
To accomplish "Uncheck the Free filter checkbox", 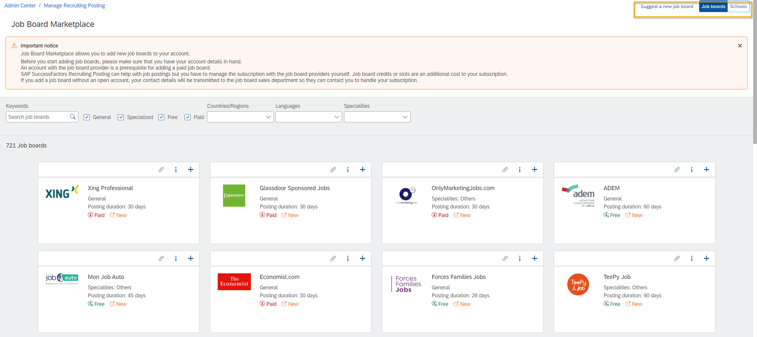I will tap(161, 117).
